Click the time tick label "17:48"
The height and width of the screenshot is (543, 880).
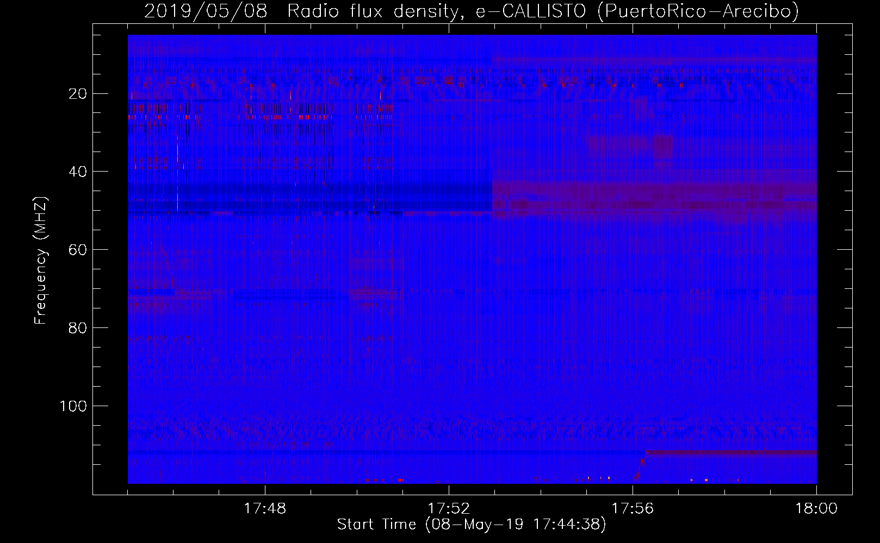[265, 509]
